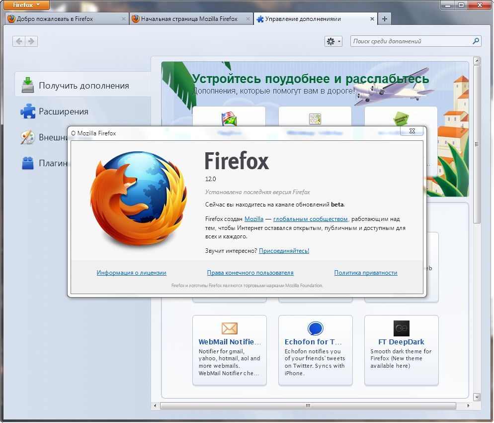Click the Get Add-ons download icon

click(x=28, y=85)
